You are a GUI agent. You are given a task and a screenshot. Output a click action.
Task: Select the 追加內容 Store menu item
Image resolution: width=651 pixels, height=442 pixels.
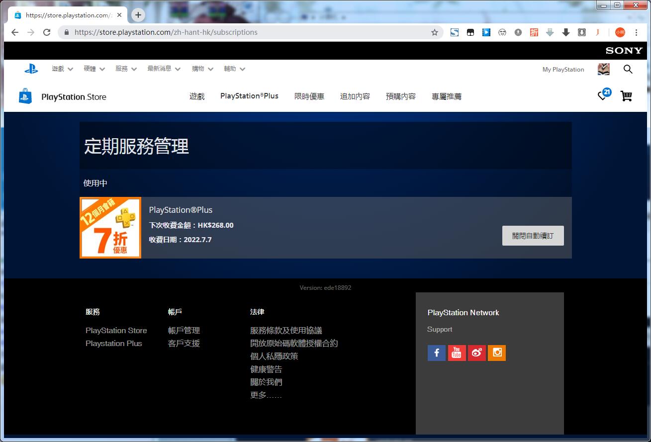pyautogui.click(x=355, y=96)
